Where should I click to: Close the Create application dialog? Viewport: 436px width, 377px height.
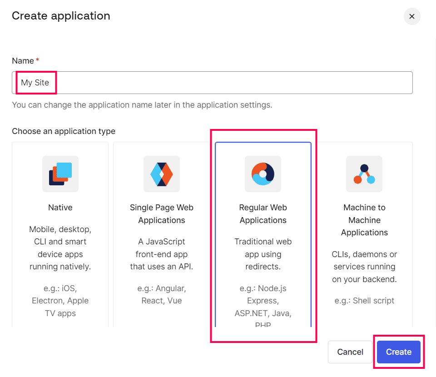click(412, 16)
